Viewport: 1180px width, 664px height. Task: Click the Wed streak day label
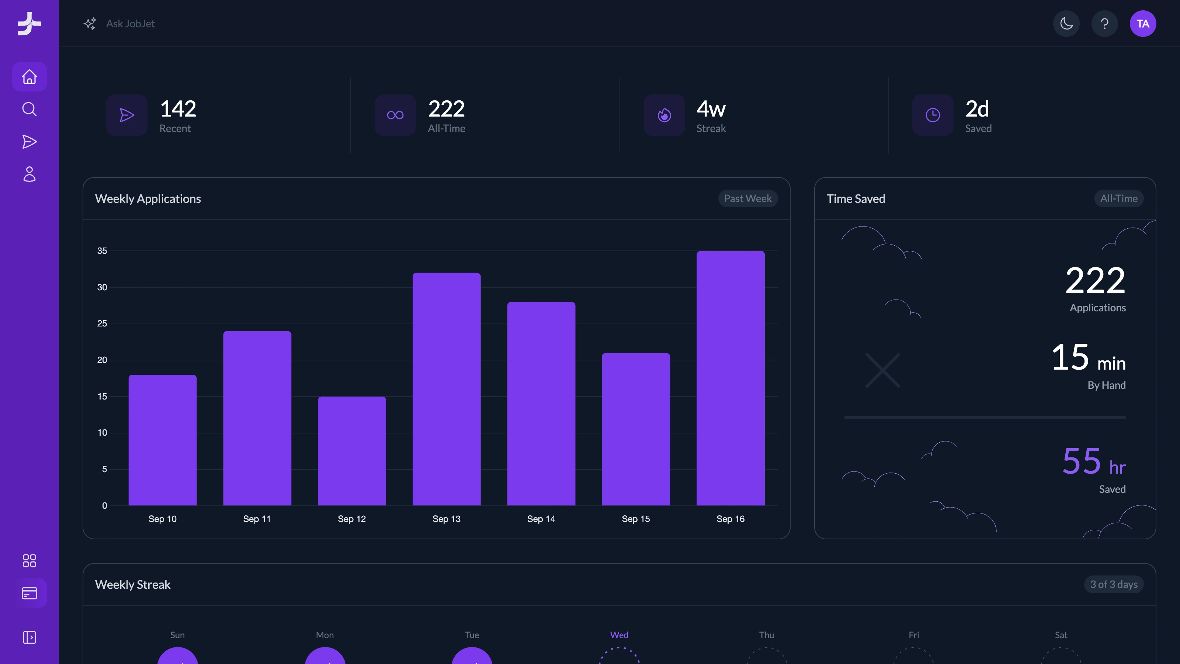(x=619, y=634)
